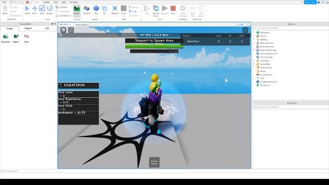Switch to the Edit tab in Terrain Editor
Image resolution: width=329 pixels, height=185 pixels.
47,28
